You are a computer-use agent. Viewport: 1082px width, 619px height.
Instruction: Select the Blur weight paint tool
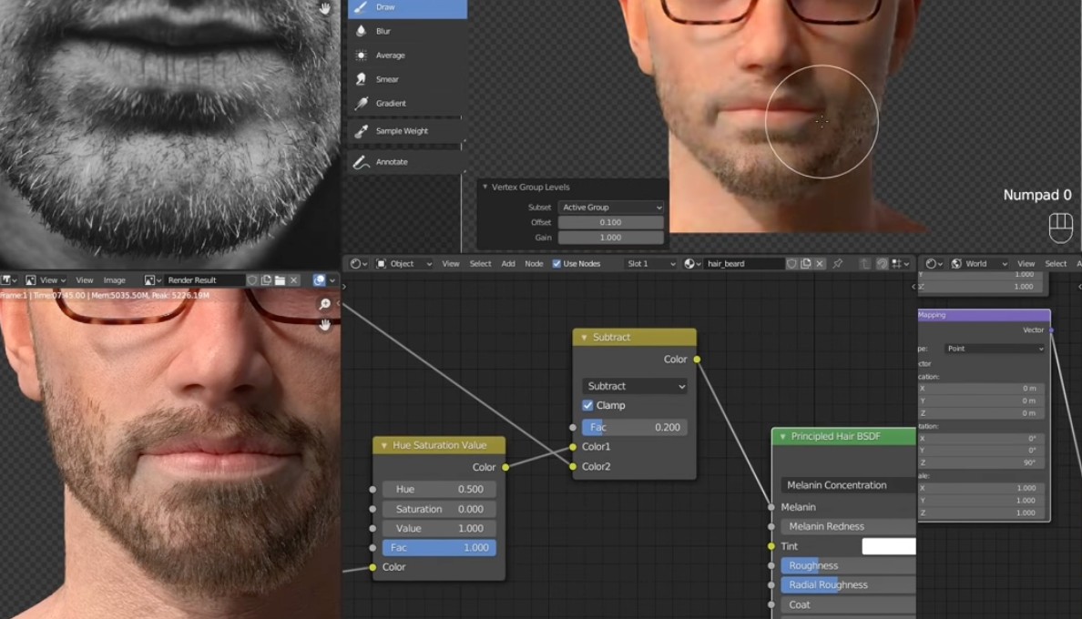point(406,31)
